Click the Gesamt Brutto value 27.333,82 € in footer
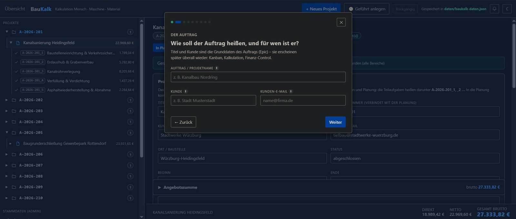Viewport: 516px width, 219px height. click(x=493, y=215)
